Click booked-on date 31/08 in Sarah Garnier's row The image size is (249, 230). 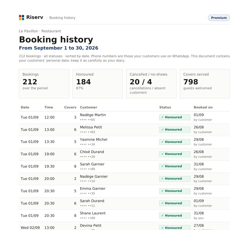pyautogui.click(x=199, y=164)
